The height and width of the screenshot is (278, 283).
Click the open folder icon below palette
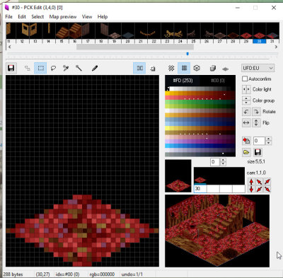coord(246,152)
